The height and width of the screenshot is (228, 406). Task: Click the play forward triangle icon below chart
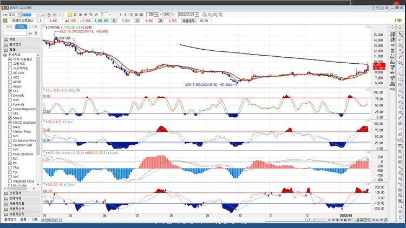click(x=350, y=220)
